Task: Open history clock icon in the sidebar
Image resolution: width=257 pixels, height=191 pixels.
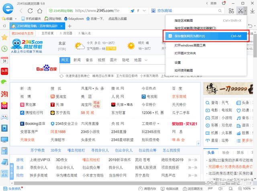Action: pos(4,49)
